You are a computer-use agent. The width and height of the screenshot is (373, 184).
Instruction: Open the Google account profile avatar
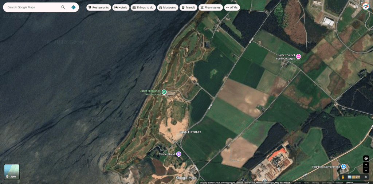[366, 6]
